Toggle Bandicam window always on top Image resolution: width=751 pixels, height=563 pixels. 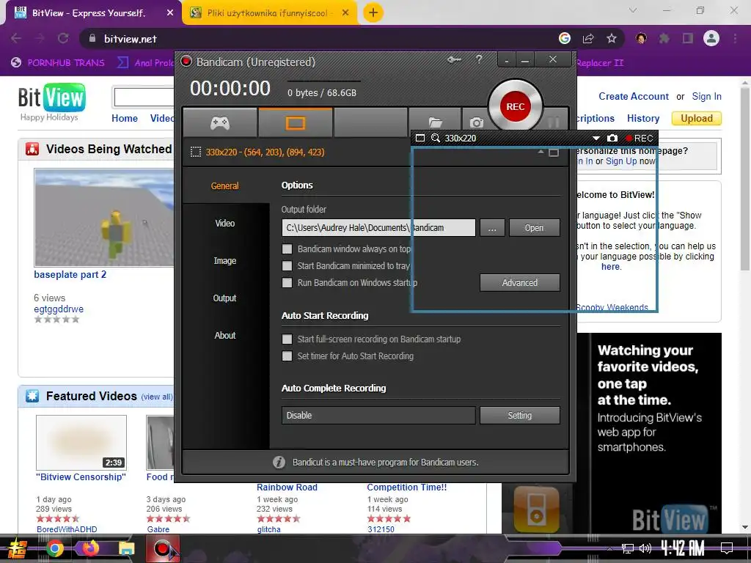287,249
